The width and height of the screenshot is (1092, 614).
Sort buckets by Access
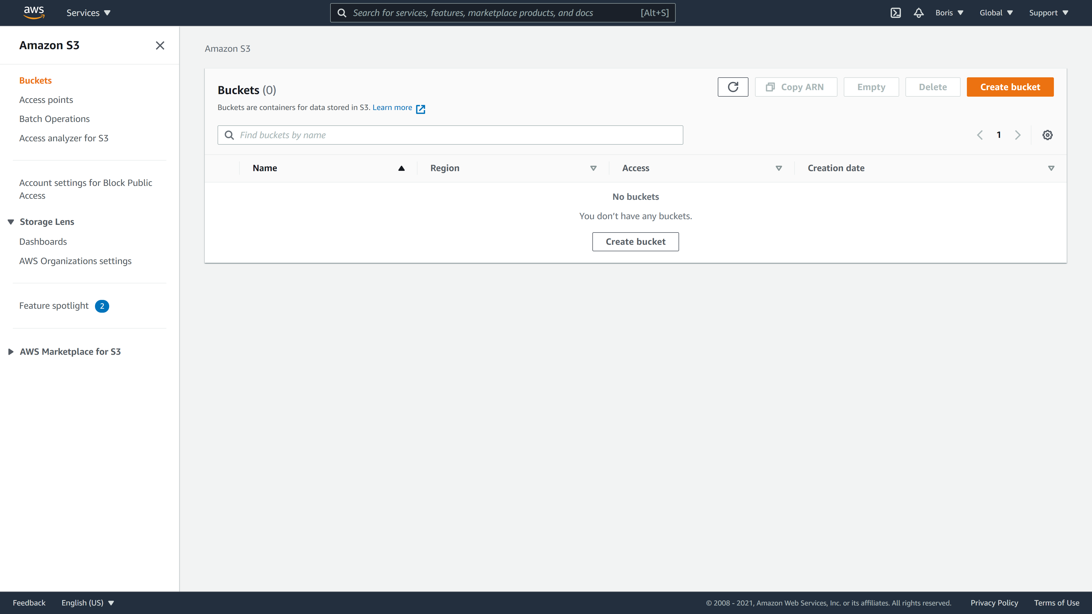pos(779,168)
